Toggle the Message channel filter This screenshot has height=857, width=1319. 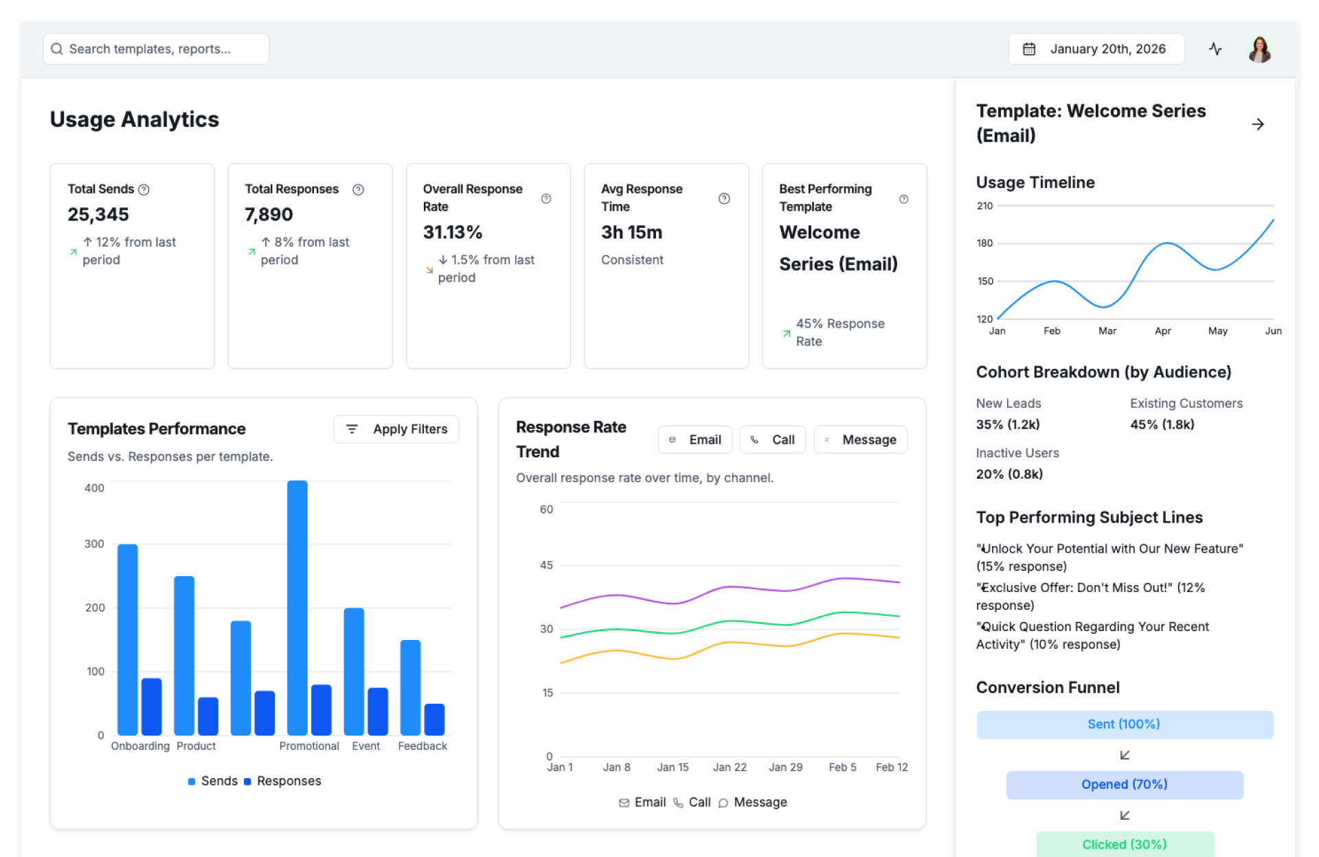click(861, 439)
